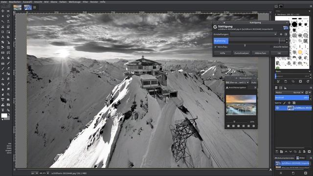Add a layer mask

304,152
